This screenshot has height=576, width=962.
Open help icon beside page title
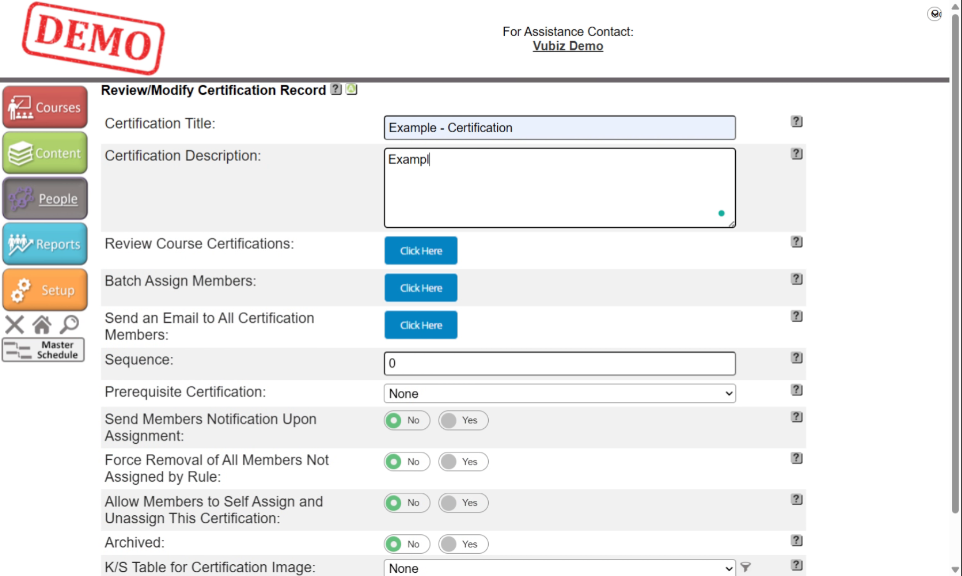click(x=336, y=89)
